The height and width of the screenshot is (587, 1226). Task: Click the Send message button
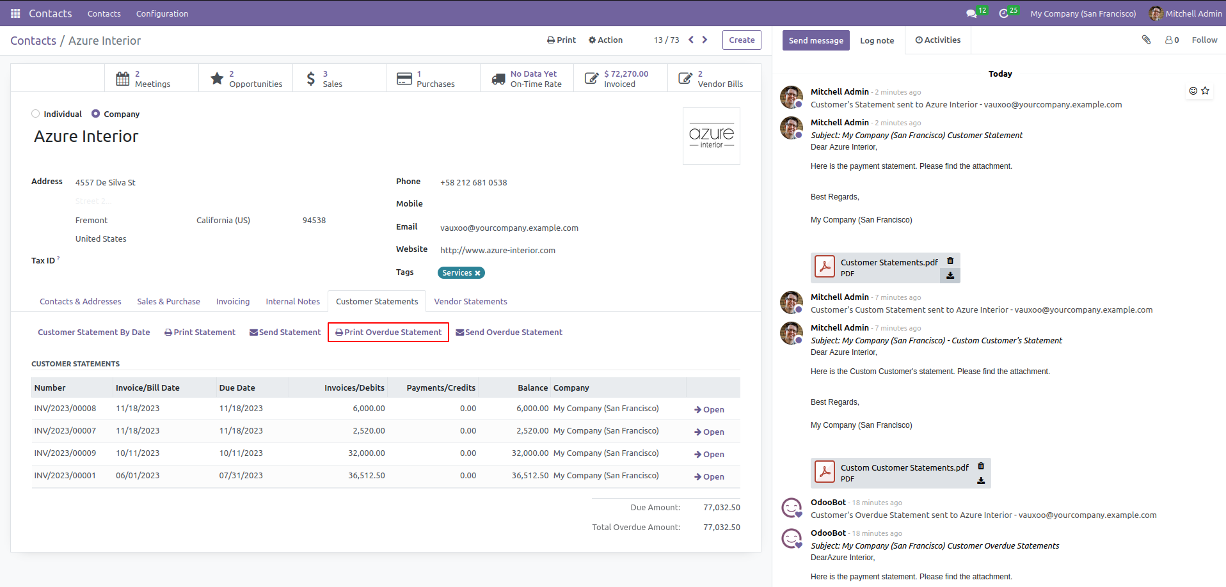click(816, 40)
